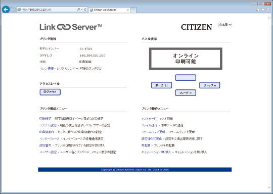The image size is (273, 194).
Task: Click the browser forward arrow button
Action: pos(13,10)
